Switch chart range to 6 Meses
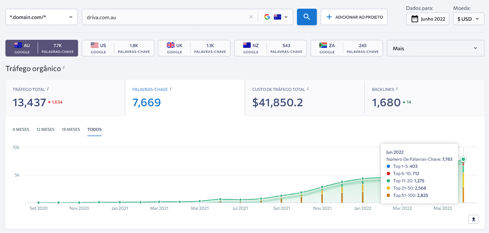489x233 pixels. [x=21, y=129]
